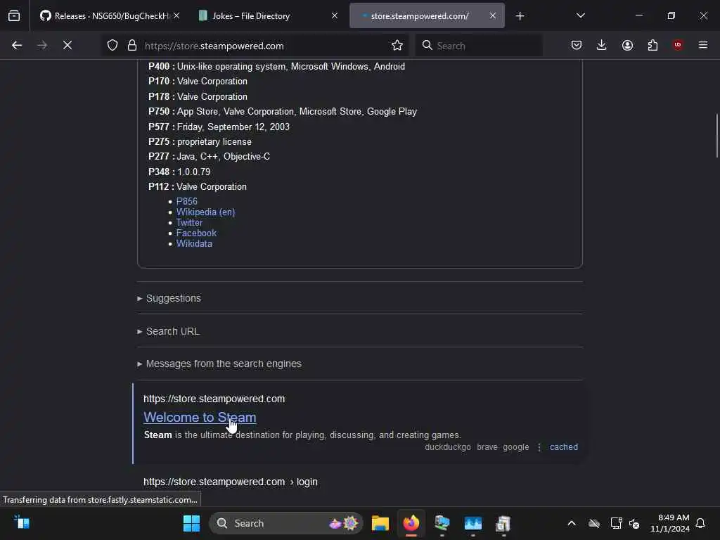720x540 pixels.
Task: Click the Windows taskbar Search box
Action: tap(285, 523)
